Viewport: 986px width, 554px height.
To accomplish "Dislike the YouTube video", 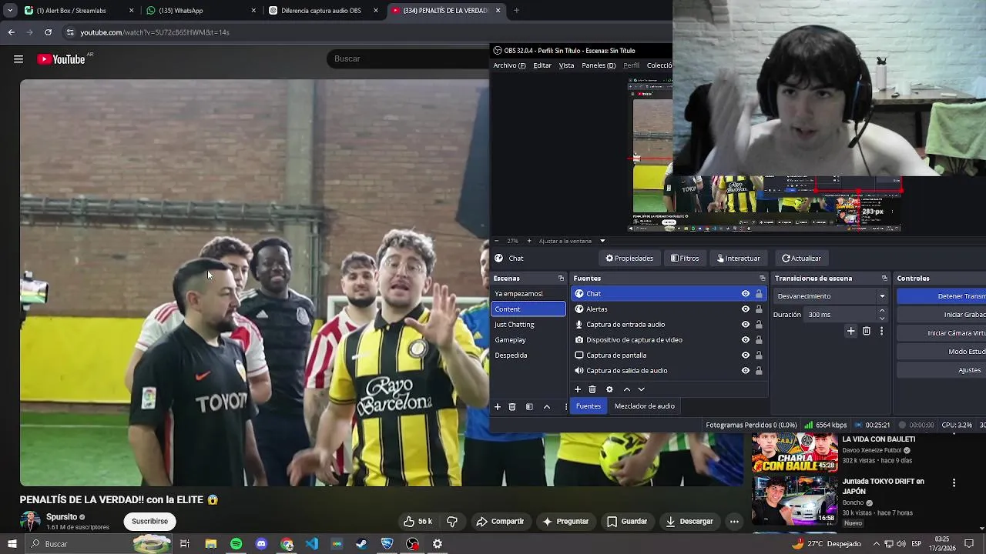I will point(452,522).
